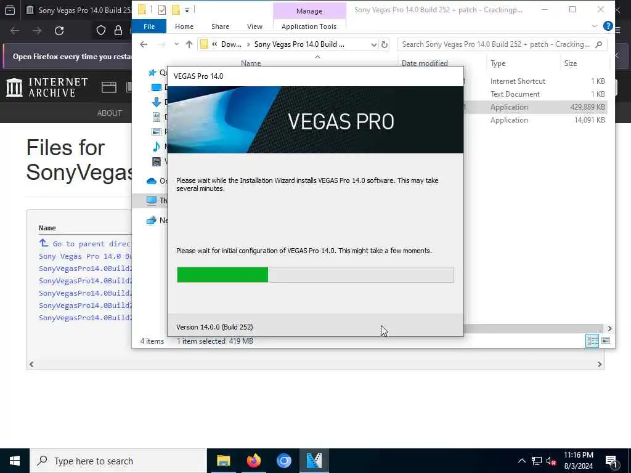Open the ABOUT link on the Internet Archive page
This screenshot has height=473, width=631.
109,113
